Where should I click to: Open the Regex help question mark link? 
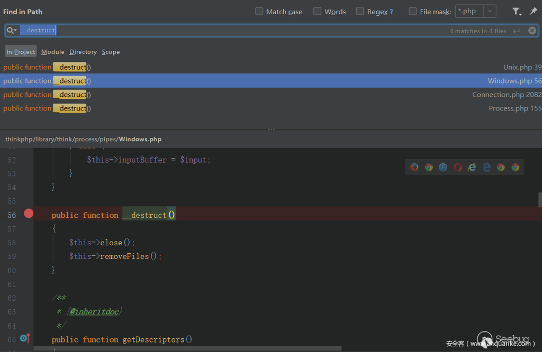tap(391, 12)
